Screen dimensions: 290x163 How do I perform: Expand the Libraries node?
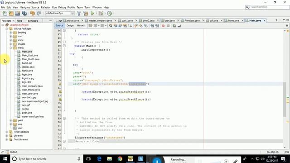[7, 136]
